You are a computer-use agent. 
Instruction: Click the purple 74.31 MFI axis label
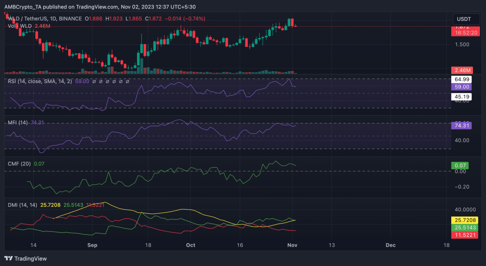462,126
